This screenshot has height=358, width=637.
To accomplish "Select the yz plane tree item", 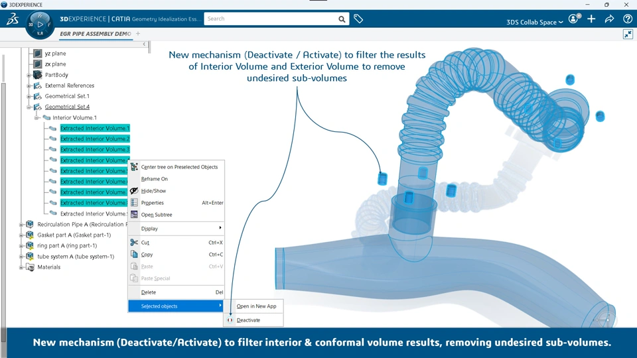I will [x=55, y=53].
